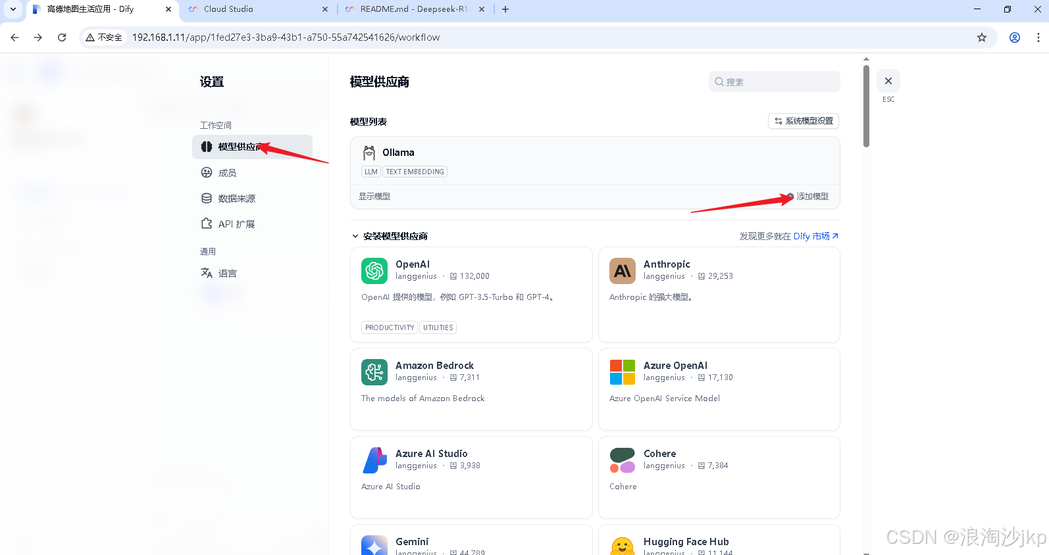Click the PRODUCTIVITY tag on OpenAI

click(390, 327)
